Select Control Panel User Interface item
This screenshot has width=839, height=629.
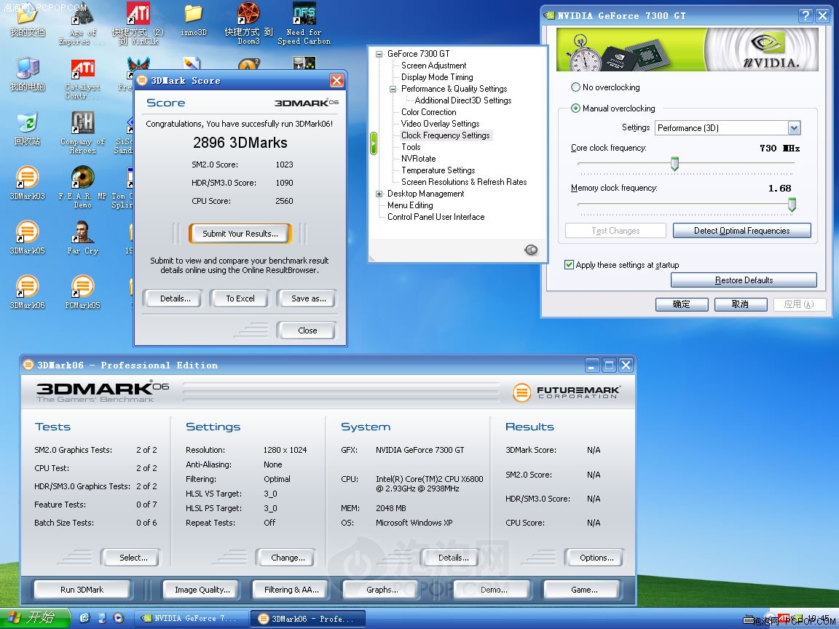click(436, 217)
